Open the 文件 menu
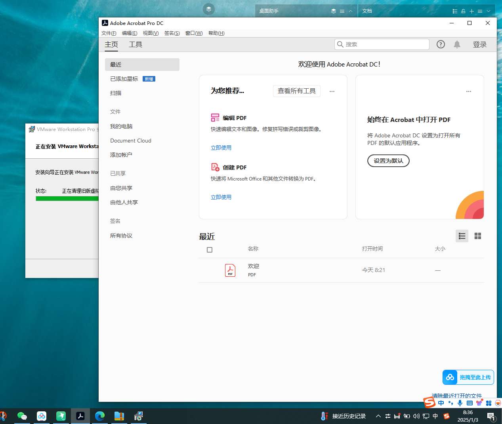The width and height of the screenshot is (502, 424). click(109, 33)
